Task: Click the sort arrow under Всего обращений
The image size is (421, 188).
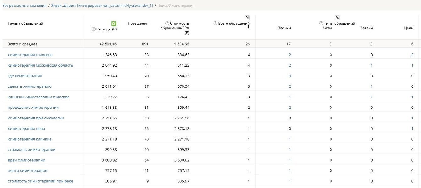Action: [248, 27]
